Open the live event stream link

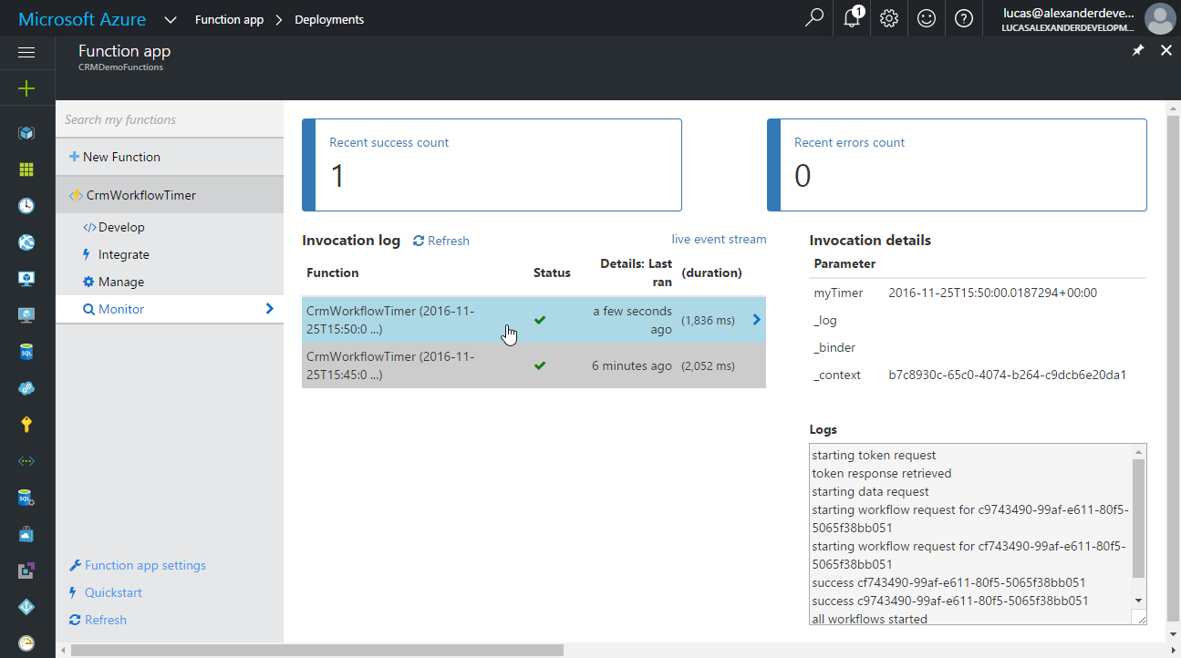pyautogui.click(x=719, y=239)
